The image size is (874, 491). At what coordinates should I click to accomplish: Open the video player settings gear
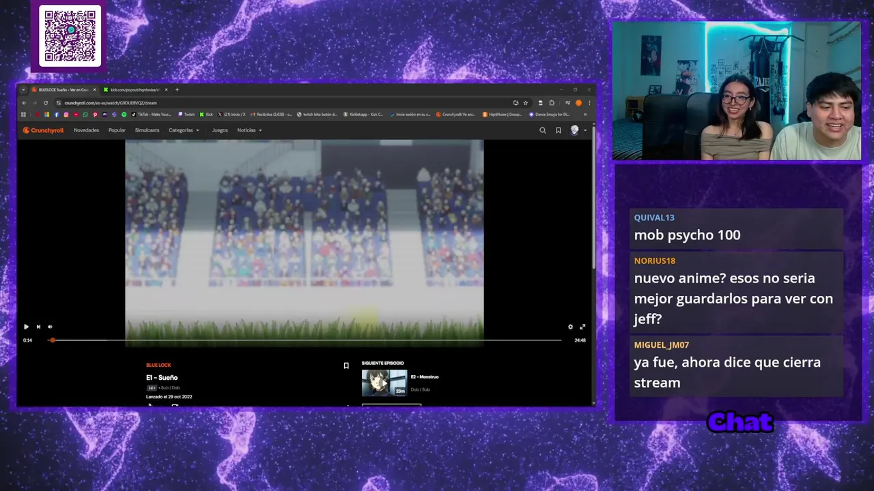(571, 327)
